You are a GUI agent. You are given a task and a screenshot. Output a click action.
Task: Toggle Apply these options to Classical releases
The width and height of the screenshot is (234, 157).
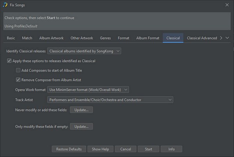[9, 61]
